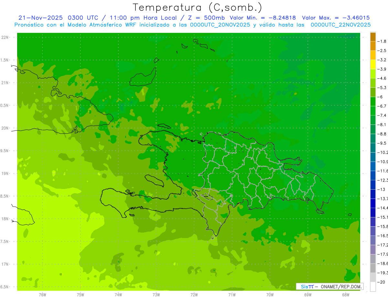Click the '21N' latitude label
The height and width of the screenshot is (299, 388).
(x=5, y=83)
